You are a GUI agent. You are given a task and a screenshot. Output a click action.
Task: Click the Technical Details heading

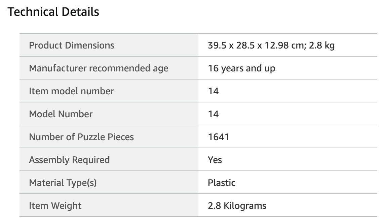[53, 12]
